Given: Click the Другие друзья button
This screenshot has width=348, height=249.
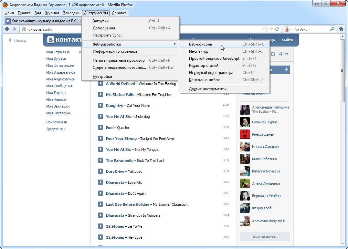Looking at the screenshot, I should [x=265, y=236].
